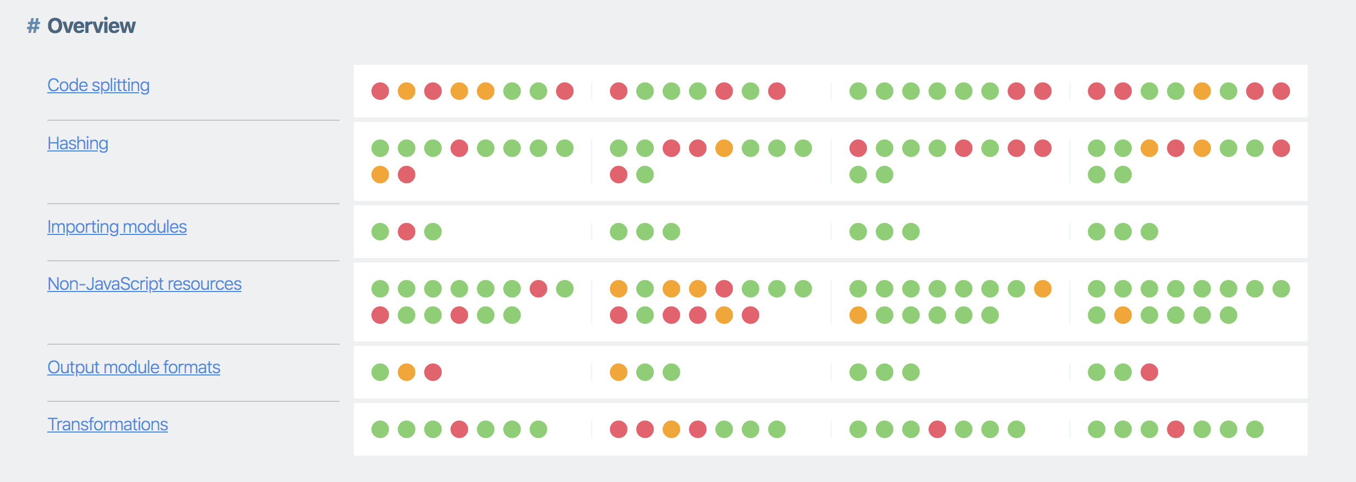Image resolution: width=1356 pixels, height=482 pixels.
Task: Click the red dot in last Transformations group
Action: (x=1175, y=428)
